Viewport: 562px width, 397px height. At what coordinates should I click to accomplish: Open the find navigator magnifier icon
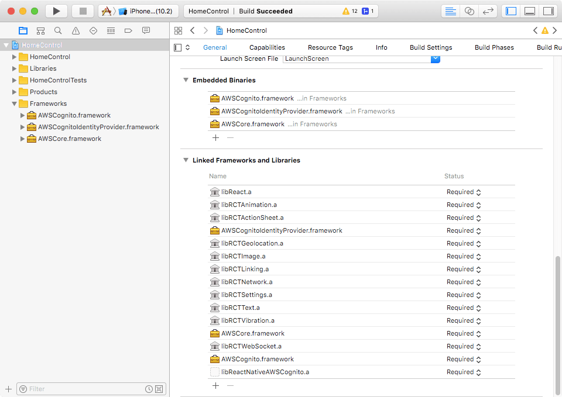coord(58,31)
